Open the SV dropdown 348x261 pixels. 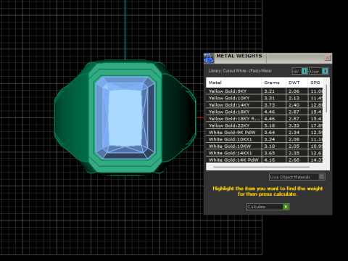tap(299, 71)
